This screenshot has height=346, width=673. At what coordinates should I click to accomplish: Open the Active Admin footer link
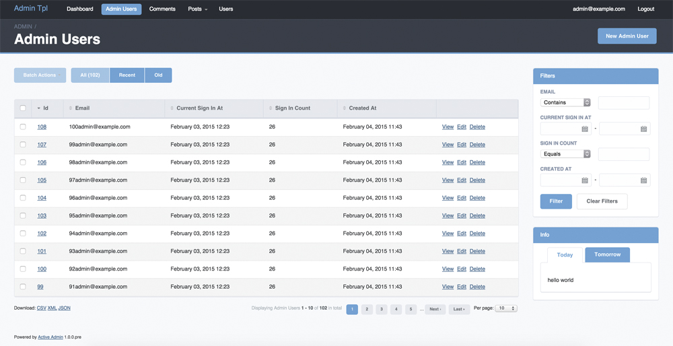click(x=50, y=337)
